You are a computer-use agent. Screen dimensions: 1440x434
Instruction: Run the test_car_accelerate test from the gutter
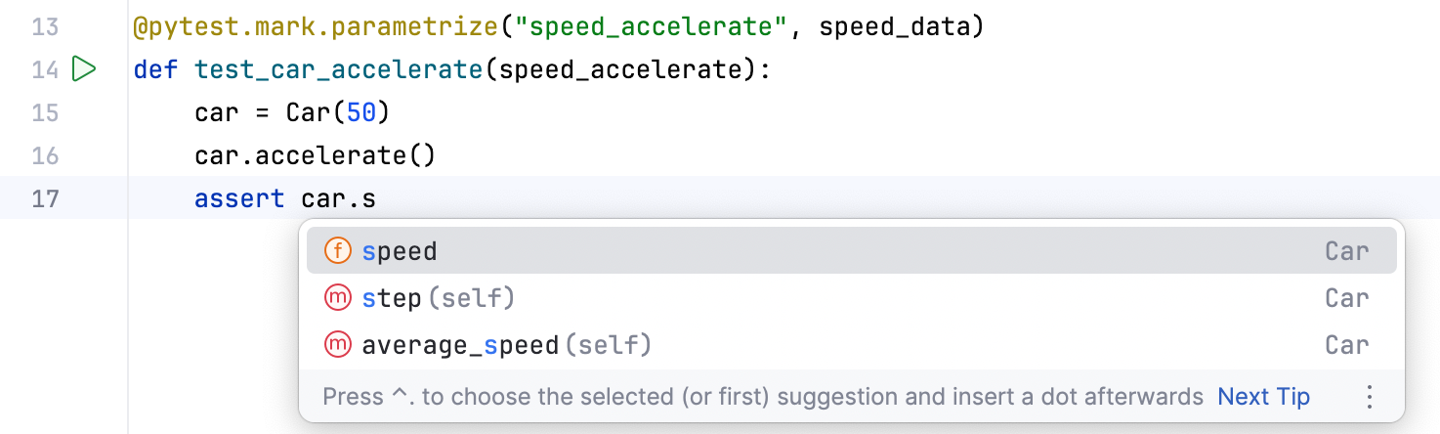pos(84,70)
